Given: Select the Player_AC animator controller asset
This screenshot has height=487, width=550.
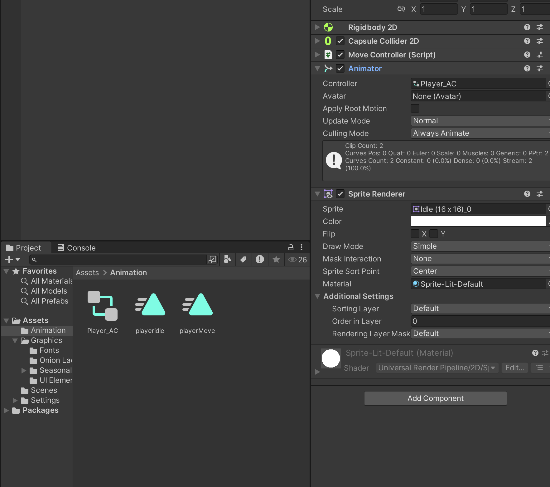Looking at the screenshot, I should 103,312.
